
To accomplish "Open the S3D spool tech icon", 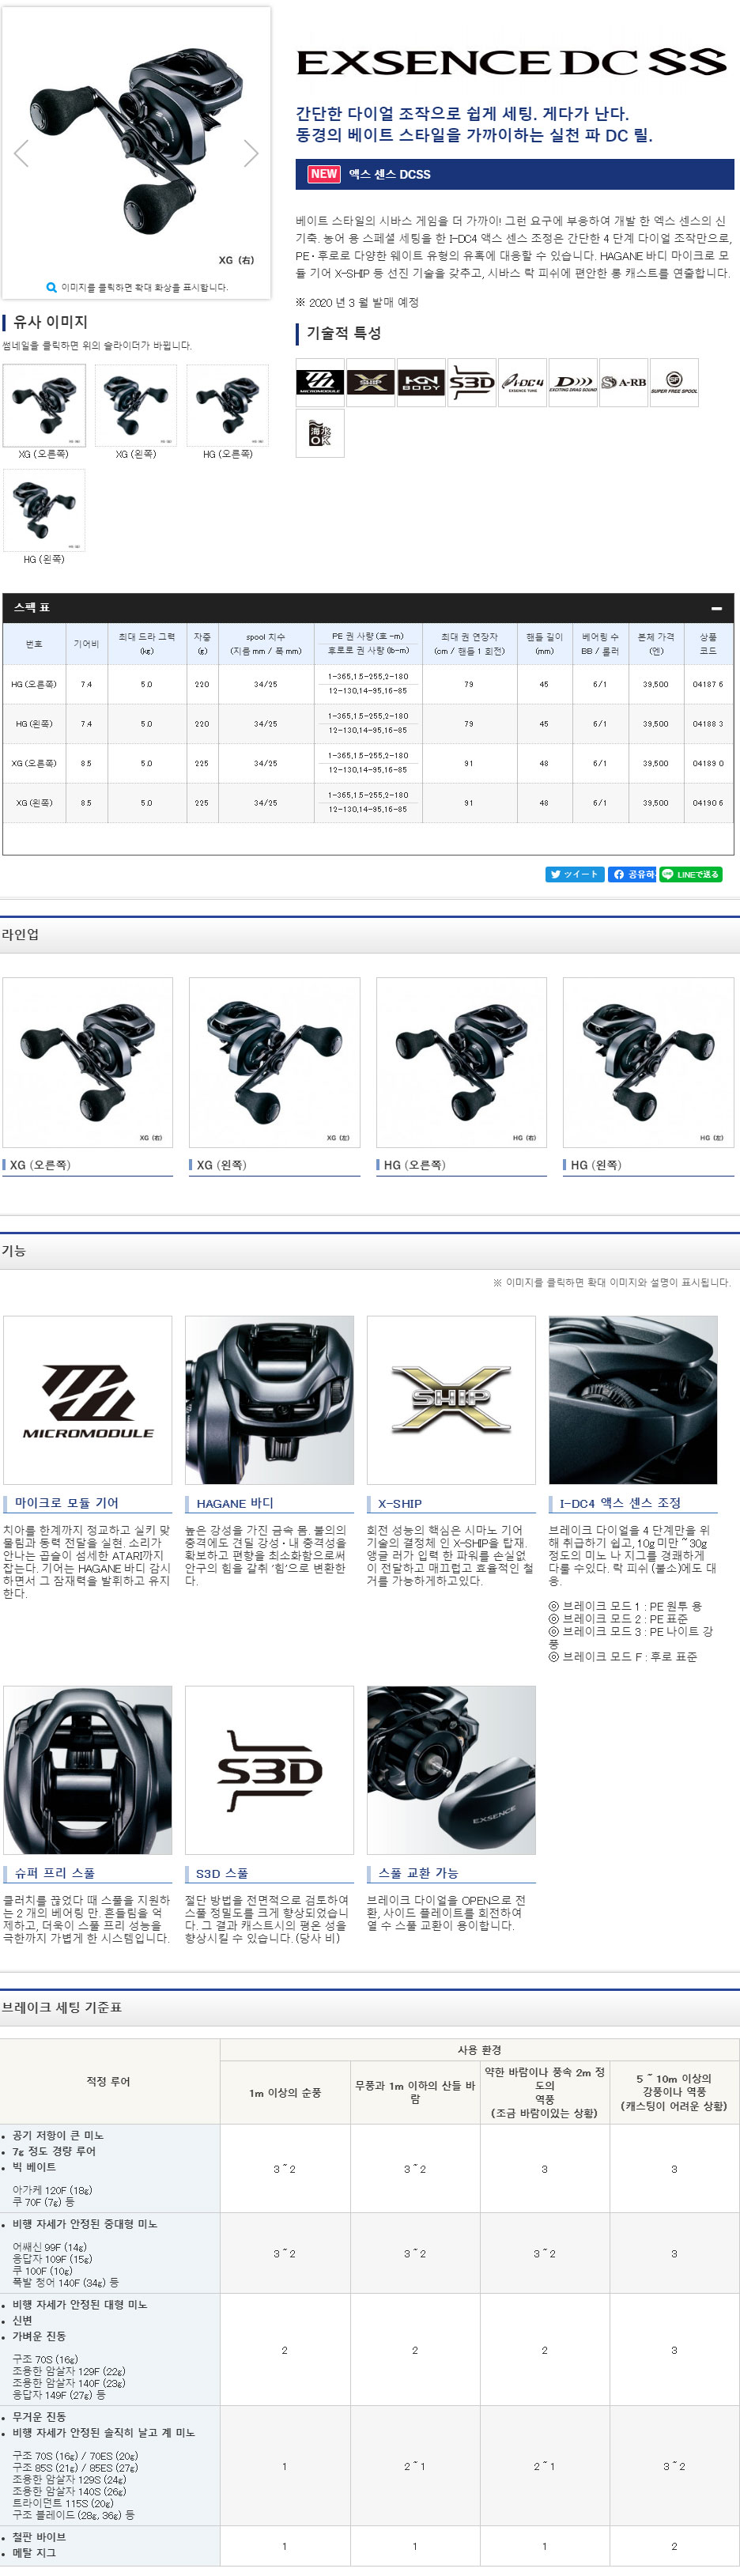I will 471,382.
